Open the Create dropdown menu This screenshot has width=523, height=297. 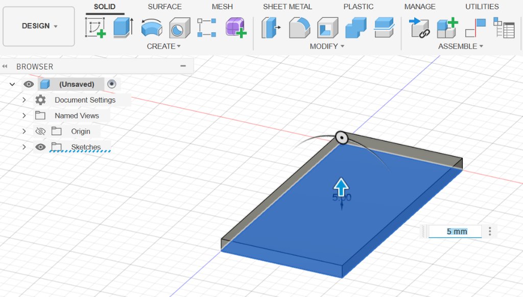tap(164, 46)
